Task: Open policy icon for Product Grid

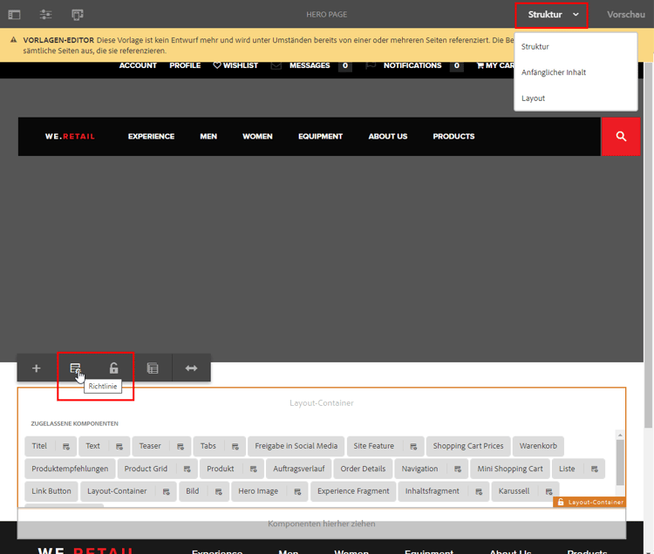Action: coord(187,469)
